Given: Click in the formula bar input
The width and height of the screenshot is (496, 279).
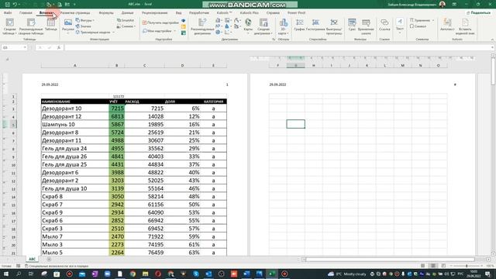Looking at the screenshot, I should pos(278,47).
